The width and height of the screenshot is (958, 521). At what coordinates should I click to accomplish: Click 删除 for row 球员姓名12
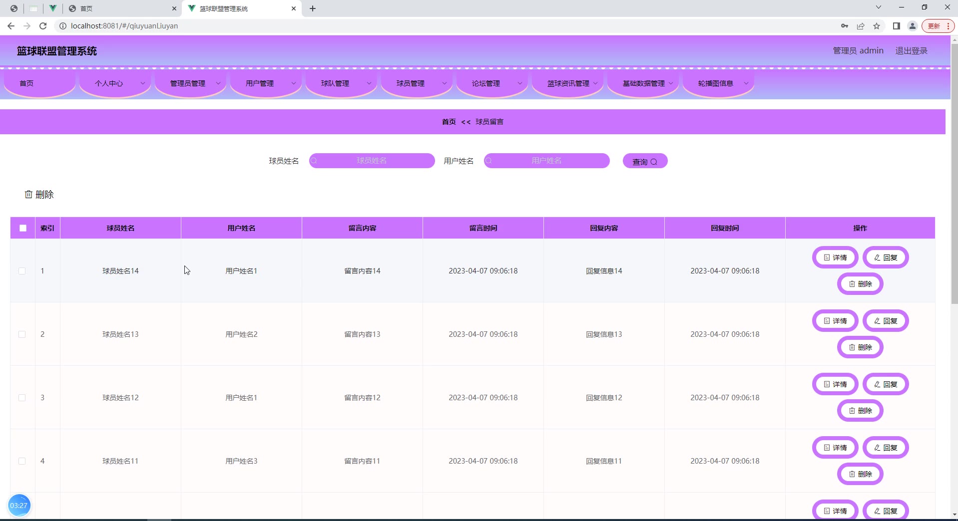coord(860,411)
